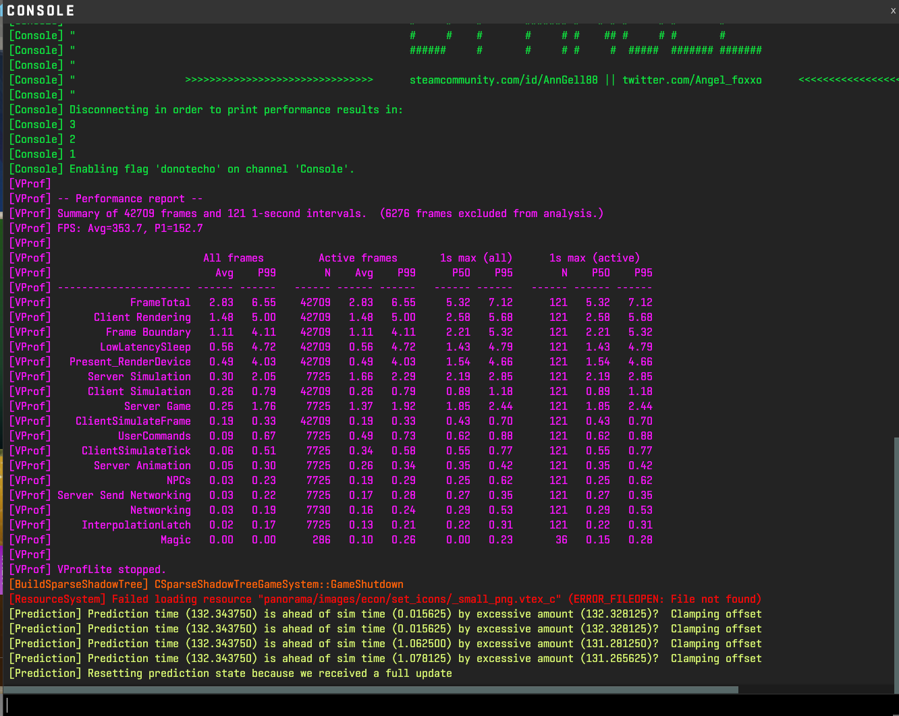This screenshot has width=899, height=716.
Task: Click the '7730' frame count value
Action: (319, 510)
